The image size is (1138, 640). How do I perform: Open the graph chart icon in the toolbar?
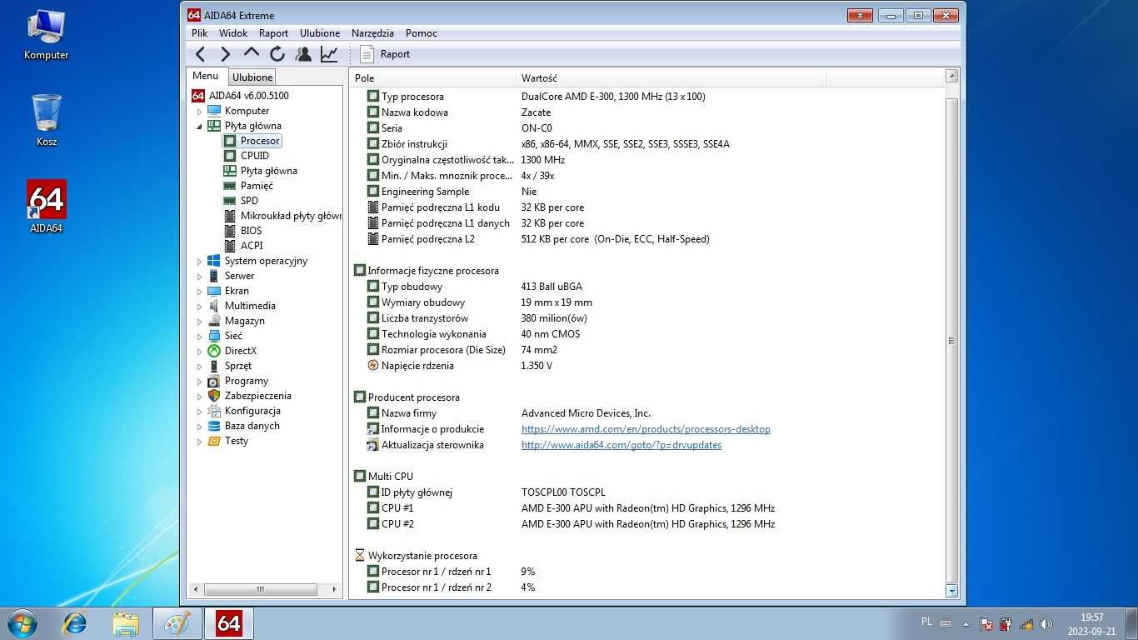pos(329,54)
